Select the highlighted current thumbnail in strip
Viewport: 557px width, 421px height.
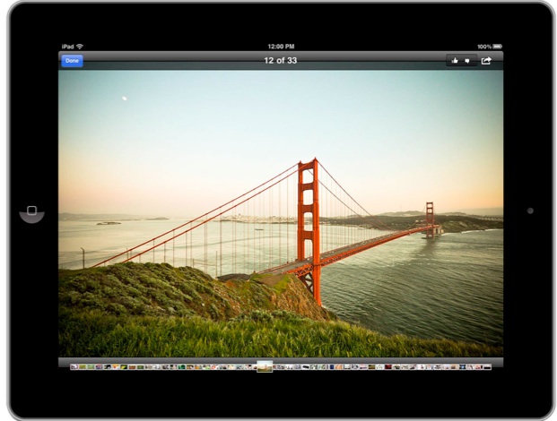click(264, 366)
